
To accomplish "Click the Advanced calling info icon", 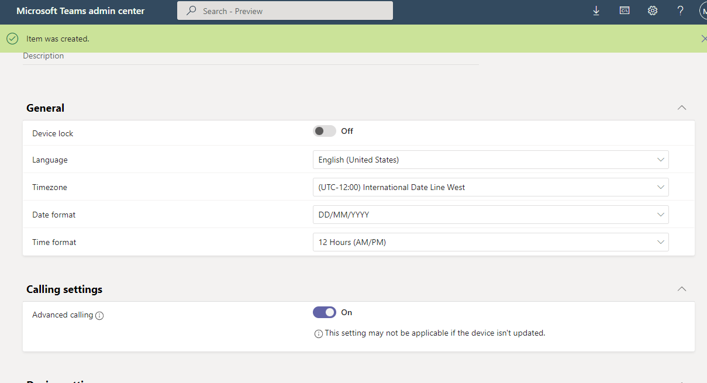I will click(99, 316).
